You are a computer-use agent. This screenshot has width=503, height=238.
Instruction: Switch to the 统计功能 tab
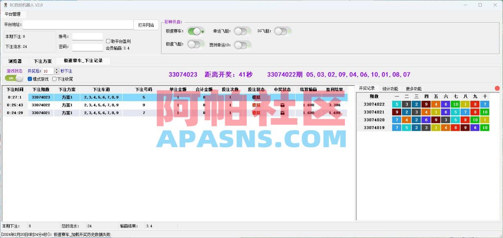pos(390,88)
